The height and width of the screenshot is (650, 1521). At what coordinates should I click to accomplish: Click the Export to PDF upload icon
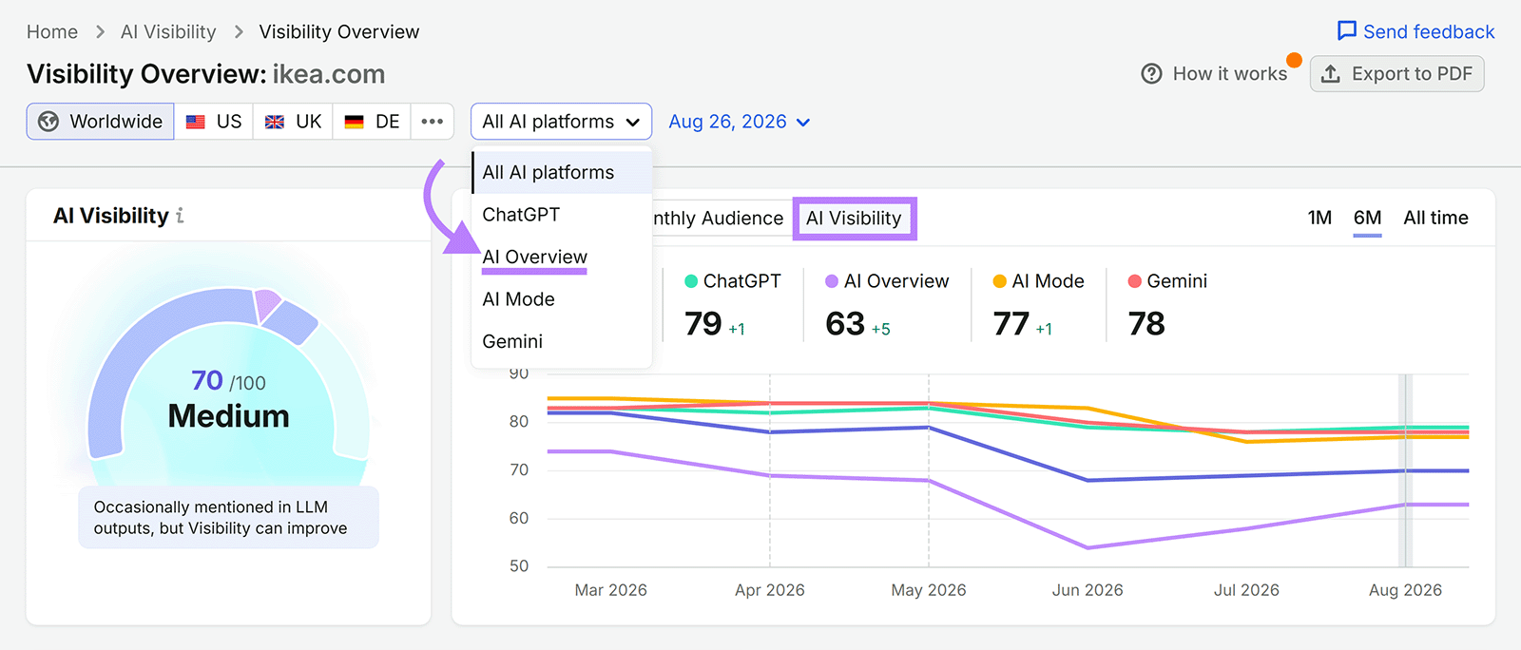pyautogui.click(x=1331, y=74)
